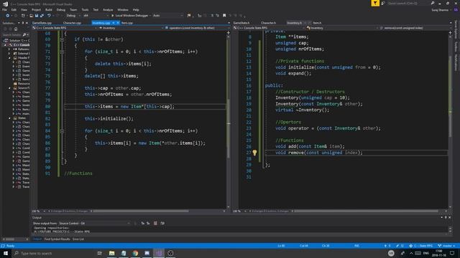Screen dimensions: 460x258
Task: Start the Local Windows Debugger play icon
Action: point(112,16)
